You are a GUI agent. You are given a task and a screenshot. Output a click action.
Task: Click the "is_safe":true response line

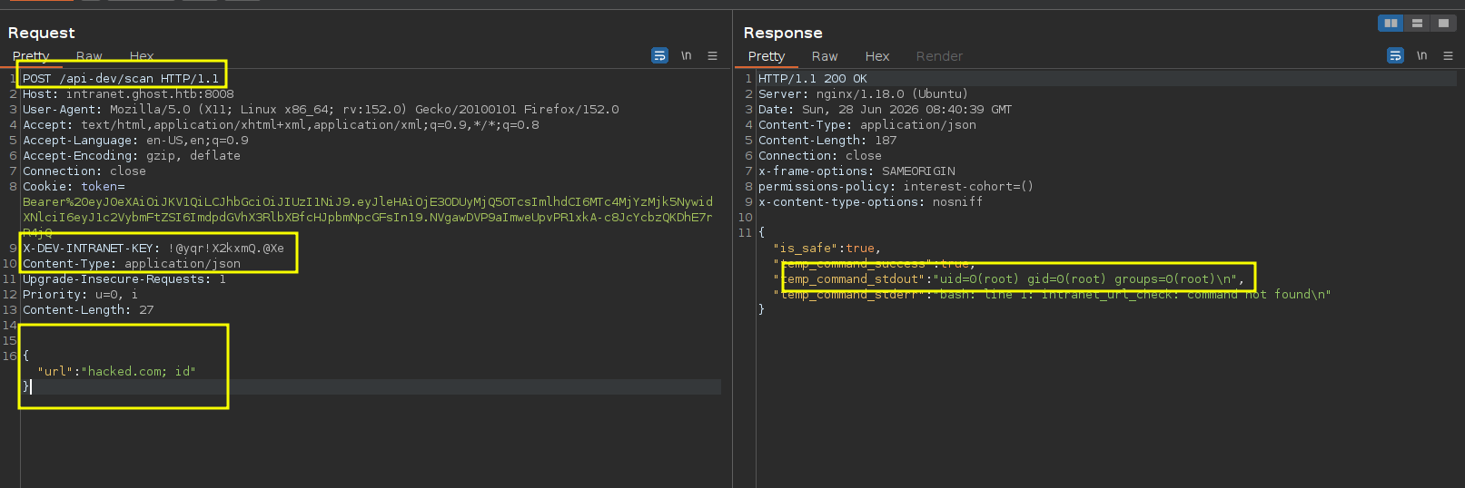pyautogui.click(x=827, y=249)
